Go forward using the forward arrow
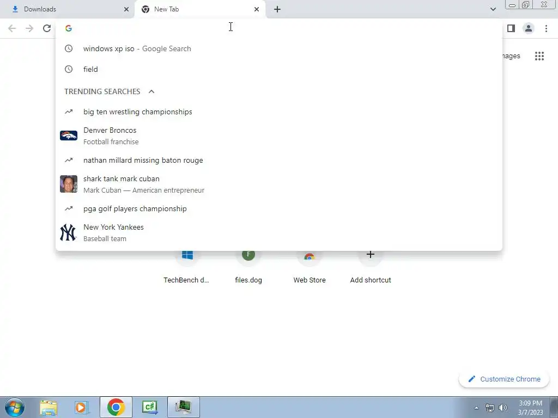Image resolution: width=558 pixels, height=418 pixels. point(29,28)
